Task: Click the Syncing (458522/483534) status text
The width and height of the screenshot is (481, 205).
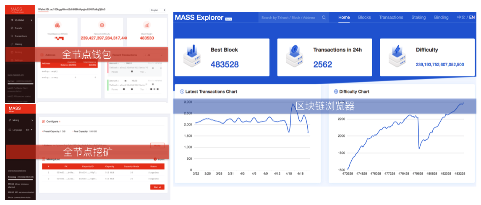Action: pos(21,177)
